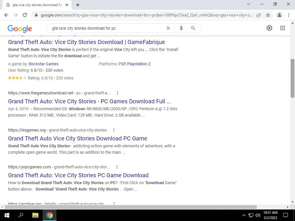This screenshot has height=221, width=295.
Task: Open Google quick settings gear
Action: coord(269,28)
